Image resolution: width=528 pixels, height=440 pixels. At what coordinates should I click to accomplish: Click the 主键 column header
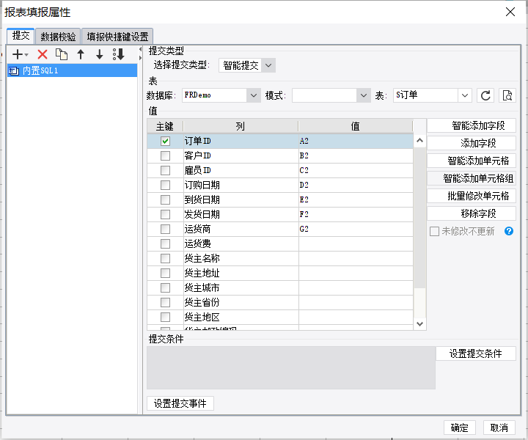[x=165, y=126]
